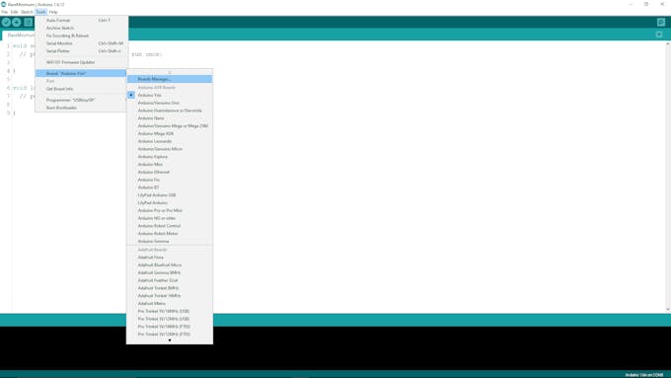Open the Help menu
This screenshot has width=671, height=378.
pos(53,12)
